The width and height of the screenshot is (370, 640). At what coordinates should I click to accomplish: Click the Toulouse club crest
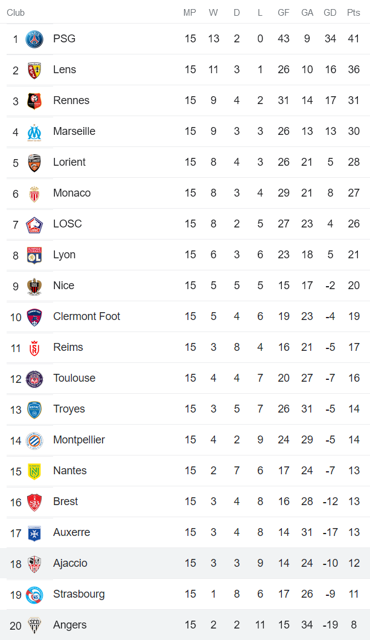[x=34, y=379]
